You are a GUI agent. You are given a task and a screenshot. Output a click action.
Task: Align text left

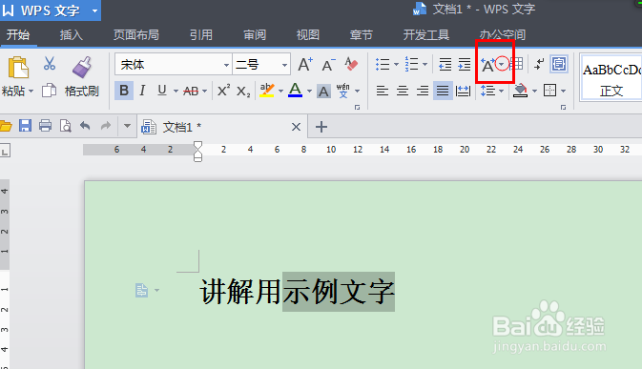[382, 91]
